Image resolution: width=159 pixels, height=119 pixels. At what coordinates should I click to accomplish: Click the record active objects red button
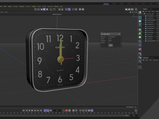67,110
